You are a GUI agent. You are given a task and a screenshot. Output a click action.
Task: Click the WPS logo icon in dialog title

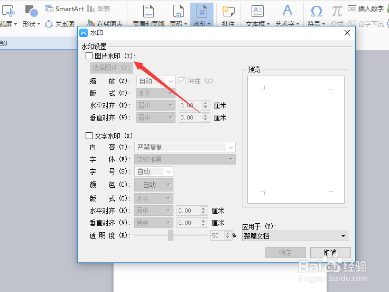pyautogui.click(x=84, y=33)
